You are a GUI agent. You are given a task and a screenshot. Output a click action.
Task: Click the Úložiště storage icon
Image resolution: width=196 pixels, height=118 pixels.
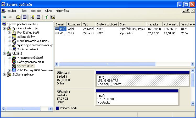tap(9, 53)
